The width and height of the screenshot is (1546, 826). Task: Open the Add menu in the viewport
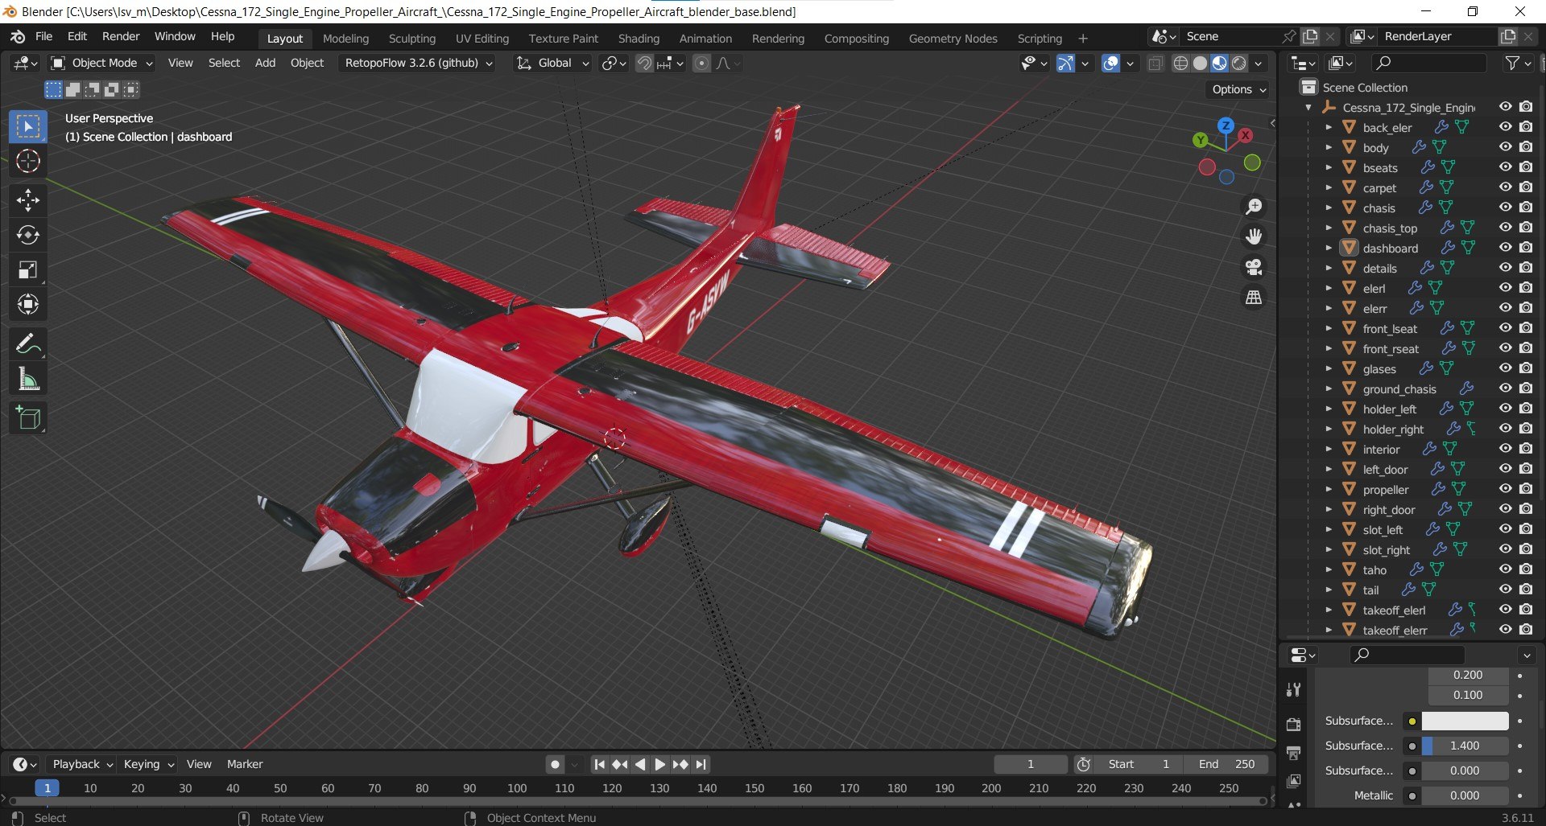(x=265, y=64)
